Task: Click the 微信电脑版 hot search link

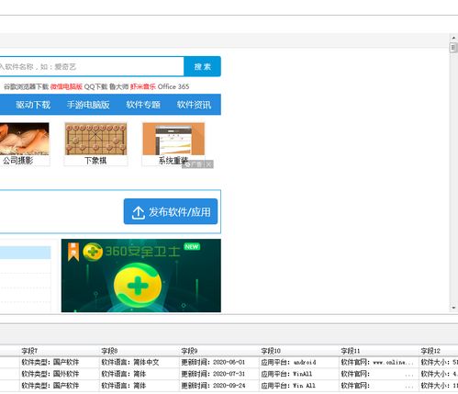Action: pyautogui.click(x=66, y=86)
